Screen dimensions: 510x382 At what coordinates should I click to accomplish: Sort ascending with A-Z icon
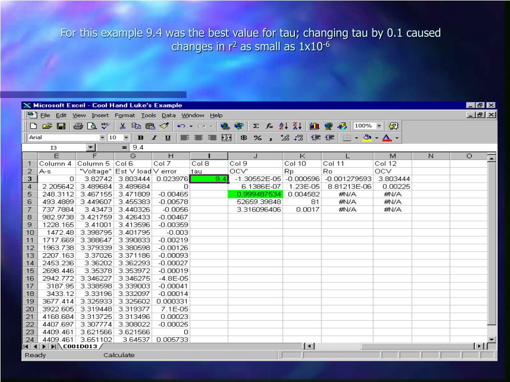tap(283, 126)
